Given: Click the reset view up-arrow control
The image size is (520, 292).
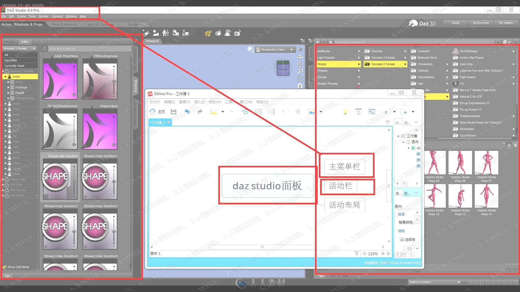Looking at the screenshot, I should click(300, 86).
